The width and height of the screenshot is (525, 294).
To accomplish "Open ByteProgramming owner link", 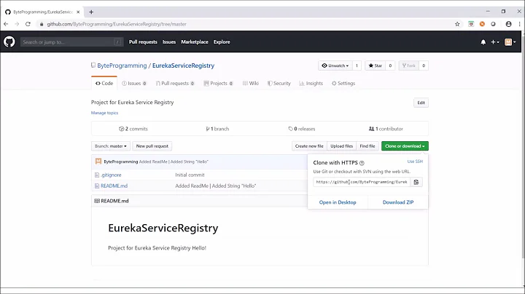I will pos(122,65).
